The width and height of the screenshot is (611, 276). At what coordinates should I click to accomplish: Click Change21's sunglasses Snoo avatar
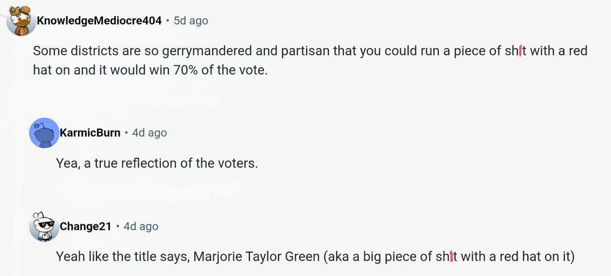pyautogui.click(x=44, y=226)
